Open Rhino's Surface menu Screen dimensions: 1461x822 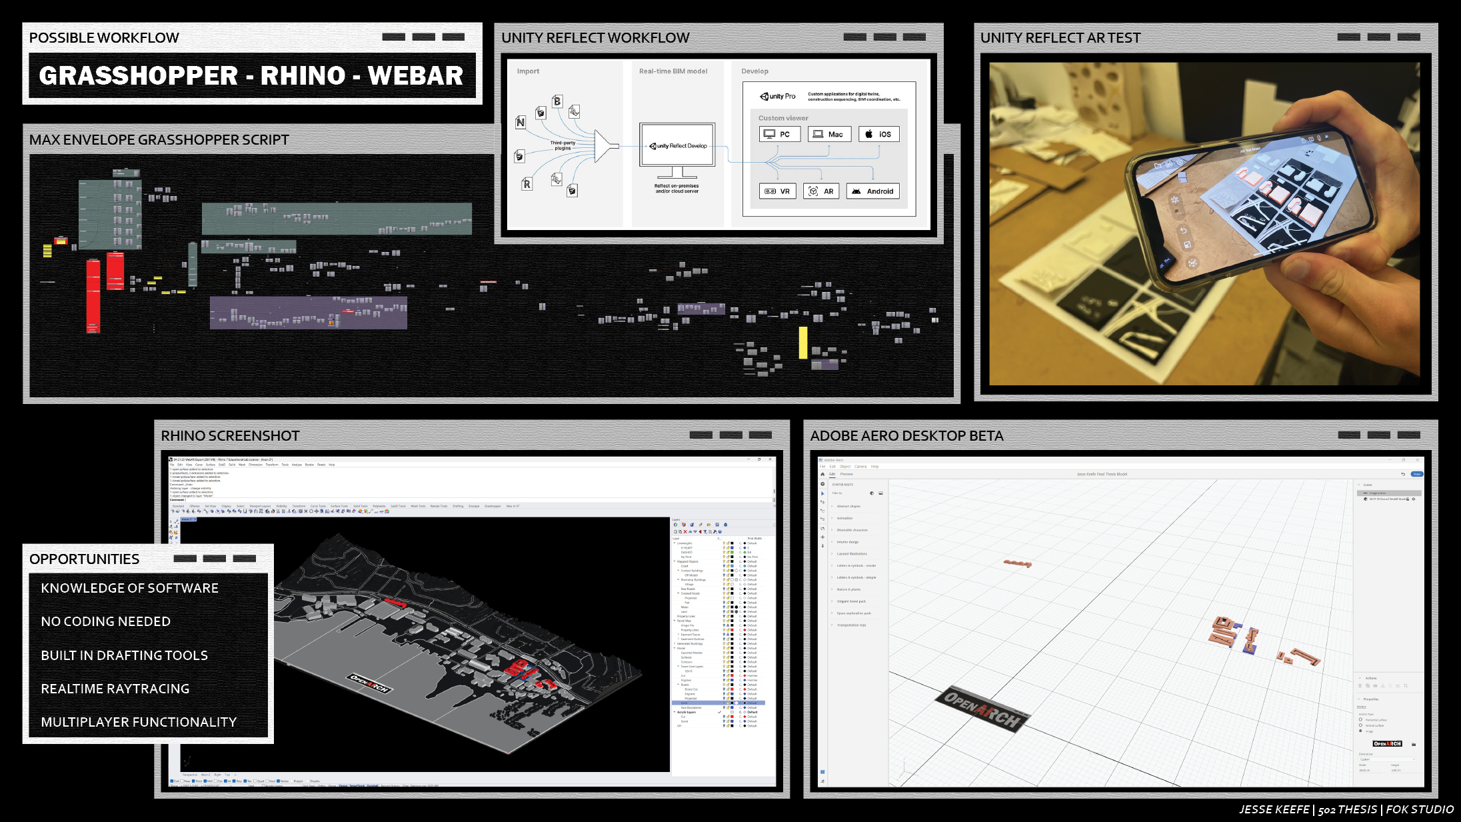click(211, 465)
